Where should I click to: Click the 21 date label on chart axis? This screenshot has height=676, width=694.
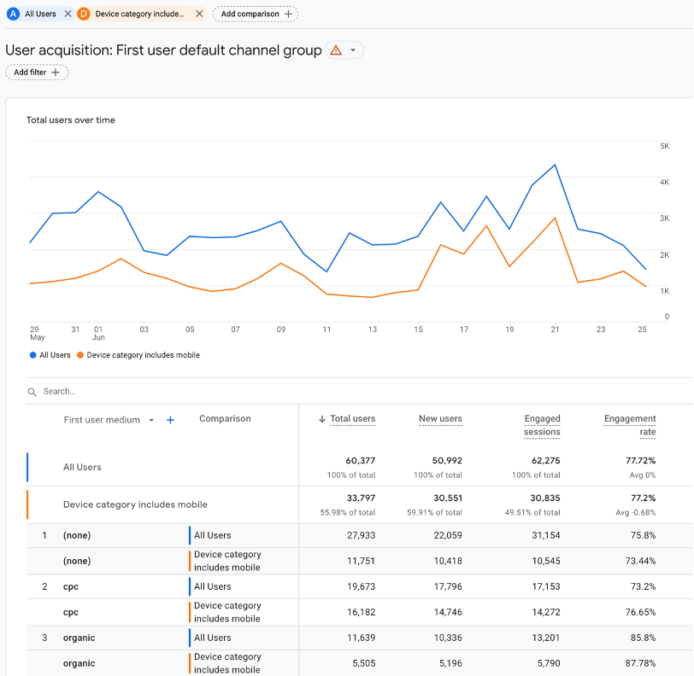pyautogui.click(x=555, y=329)
